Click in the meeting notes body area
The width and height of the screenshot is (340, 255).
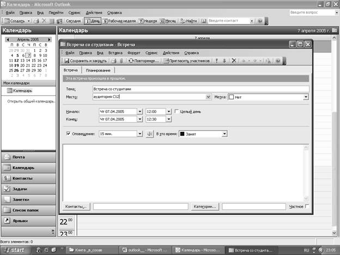coord(183,173)
